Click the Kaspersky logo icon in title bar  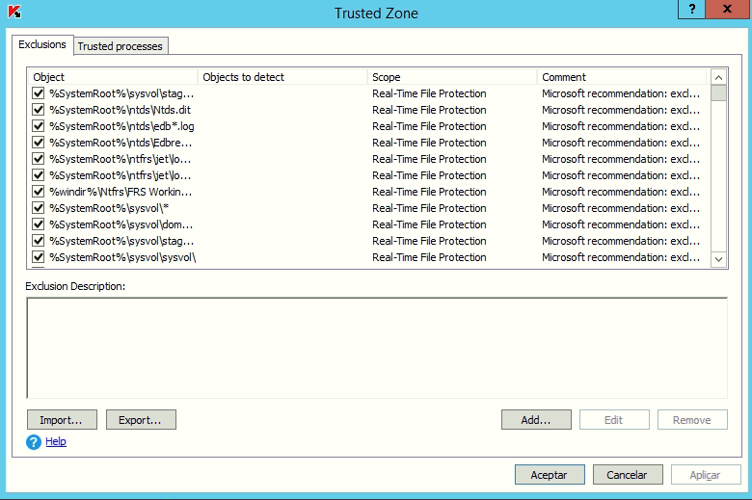pos(14,12)
